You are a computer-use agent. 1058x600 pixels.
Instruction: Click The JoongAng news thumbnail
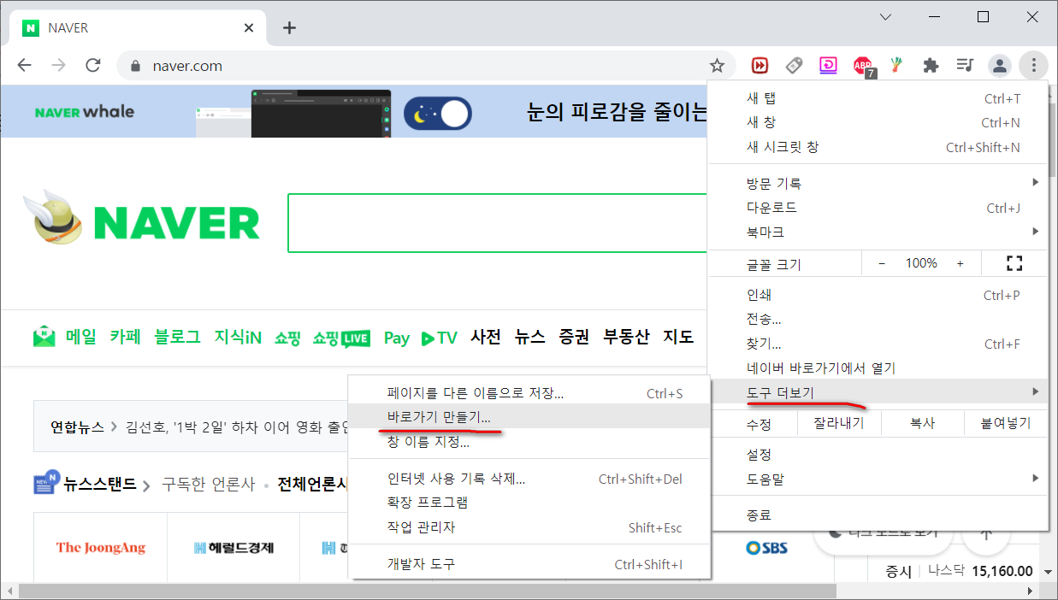click(x=101, y=547)
